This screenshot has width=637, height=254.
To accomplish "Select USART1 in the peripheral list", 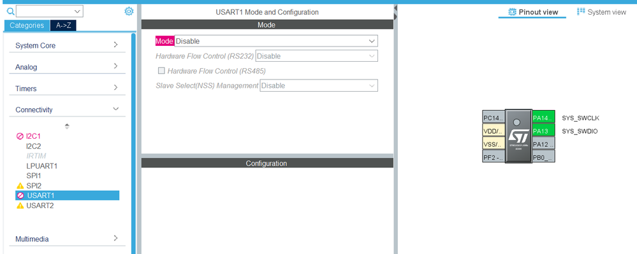I will (67, 195).
